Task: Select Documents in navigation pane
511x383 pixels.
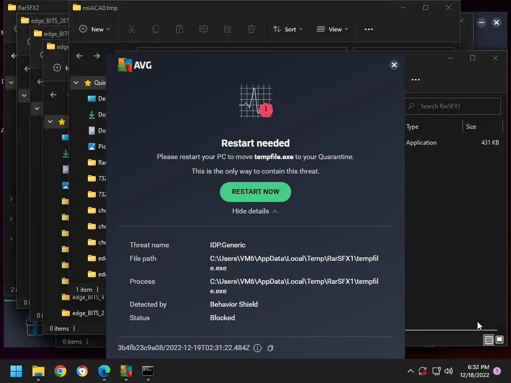Action: (x=97, y=131)
